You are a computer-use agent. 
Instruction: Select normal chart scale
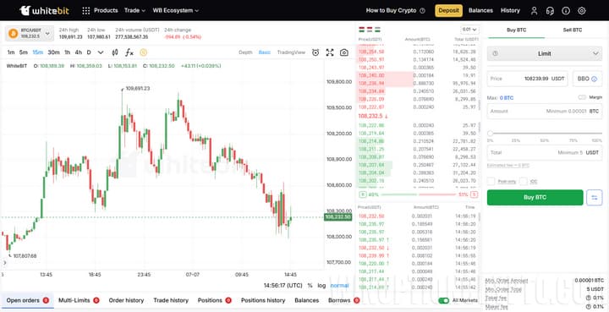[339, 286]
